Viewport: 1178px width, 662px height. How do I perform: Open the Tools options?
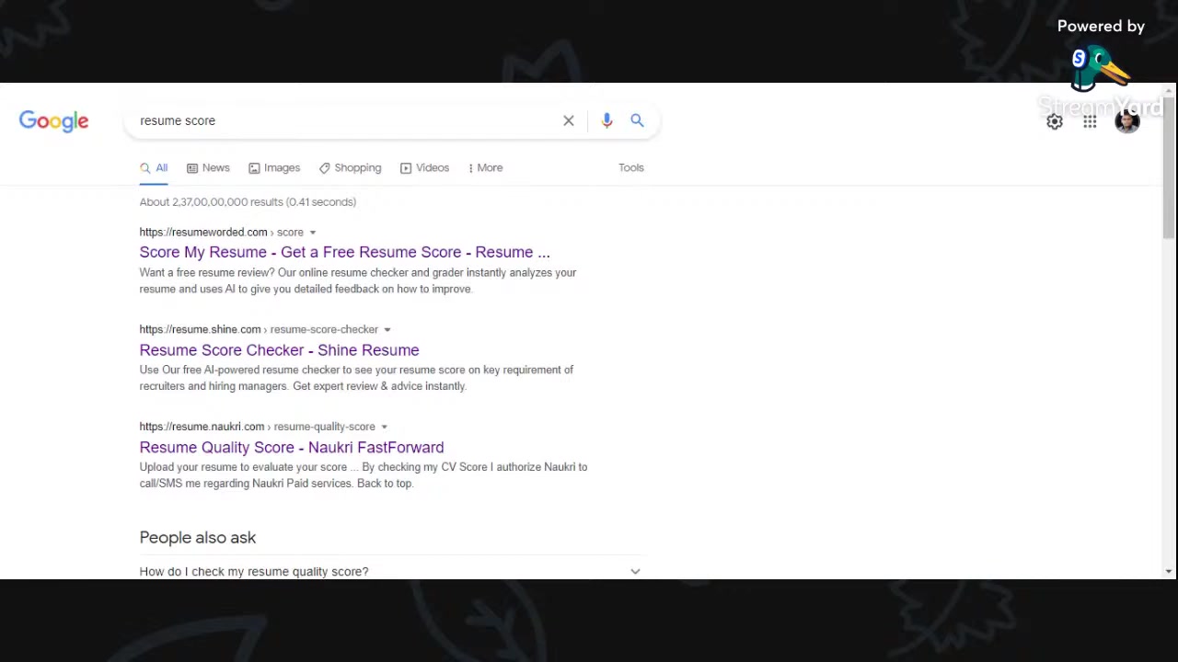click(x=631, y=167)
